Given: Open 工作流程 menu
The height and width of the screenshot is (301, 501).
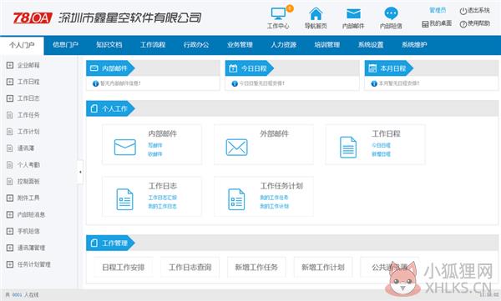Looking at the screenshot, I should point(153,45).
